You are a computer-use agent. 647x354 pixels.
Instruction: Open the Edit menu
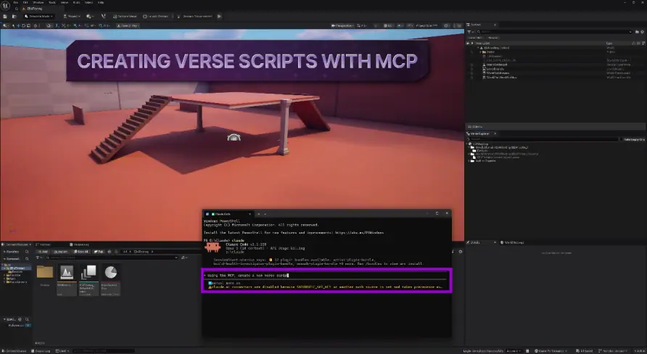25,2
